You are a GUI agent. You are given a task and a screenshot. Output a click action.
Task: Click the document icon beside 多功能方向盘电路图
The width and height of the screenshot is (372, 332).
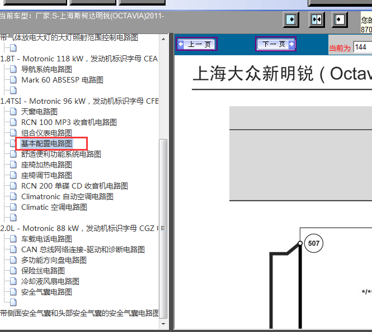coord(13,260)
